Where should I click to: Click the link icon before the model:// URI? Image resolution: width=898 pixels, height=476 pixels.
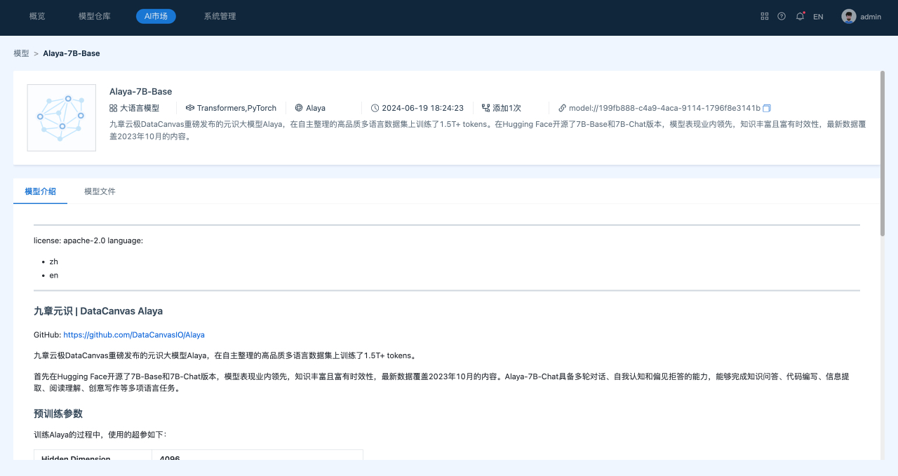pos(562,108)
